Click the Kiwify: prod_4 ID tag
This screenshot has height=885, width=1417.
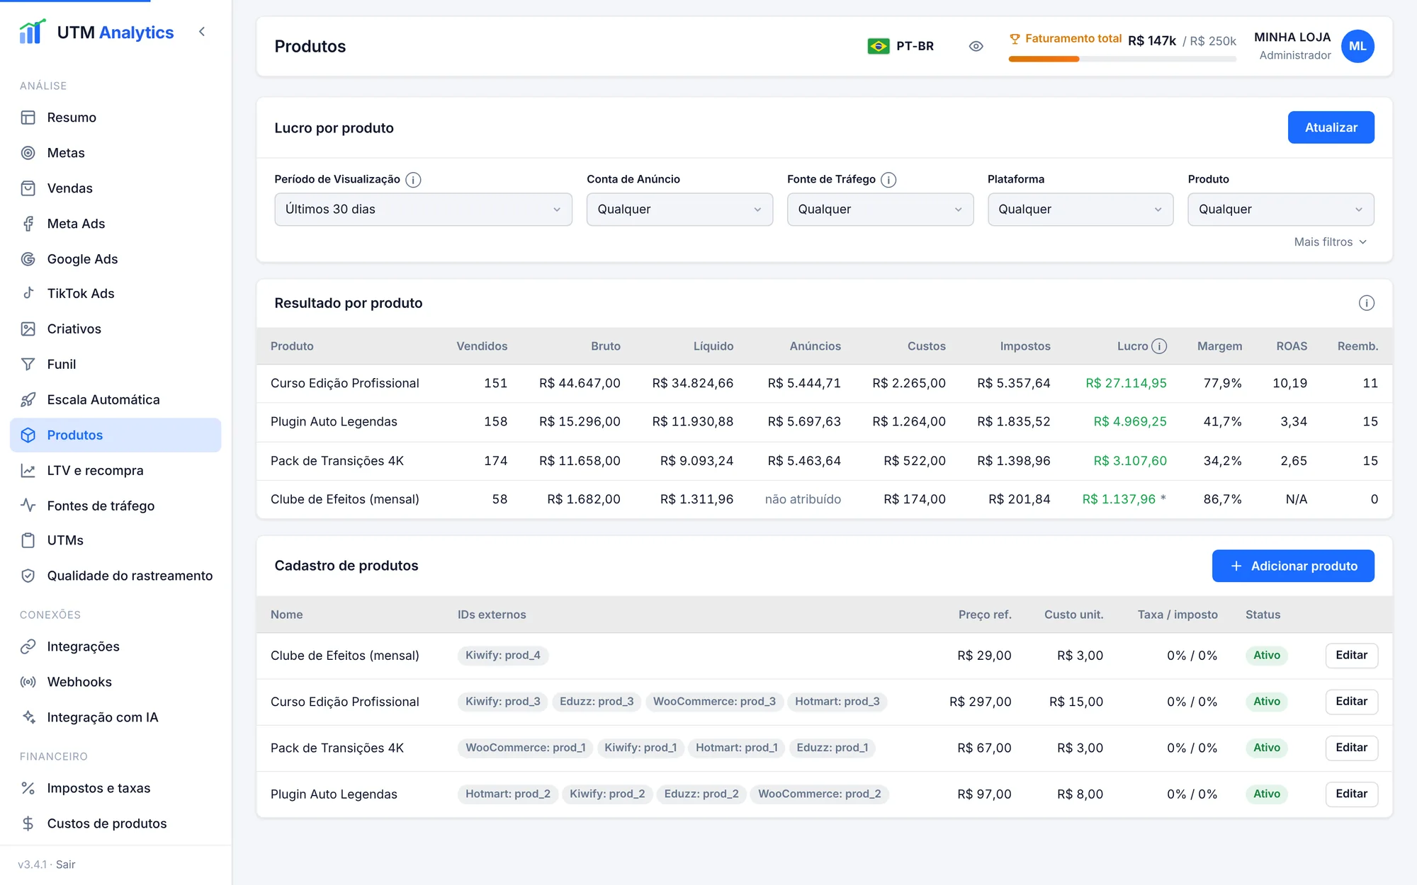point(502,656)
